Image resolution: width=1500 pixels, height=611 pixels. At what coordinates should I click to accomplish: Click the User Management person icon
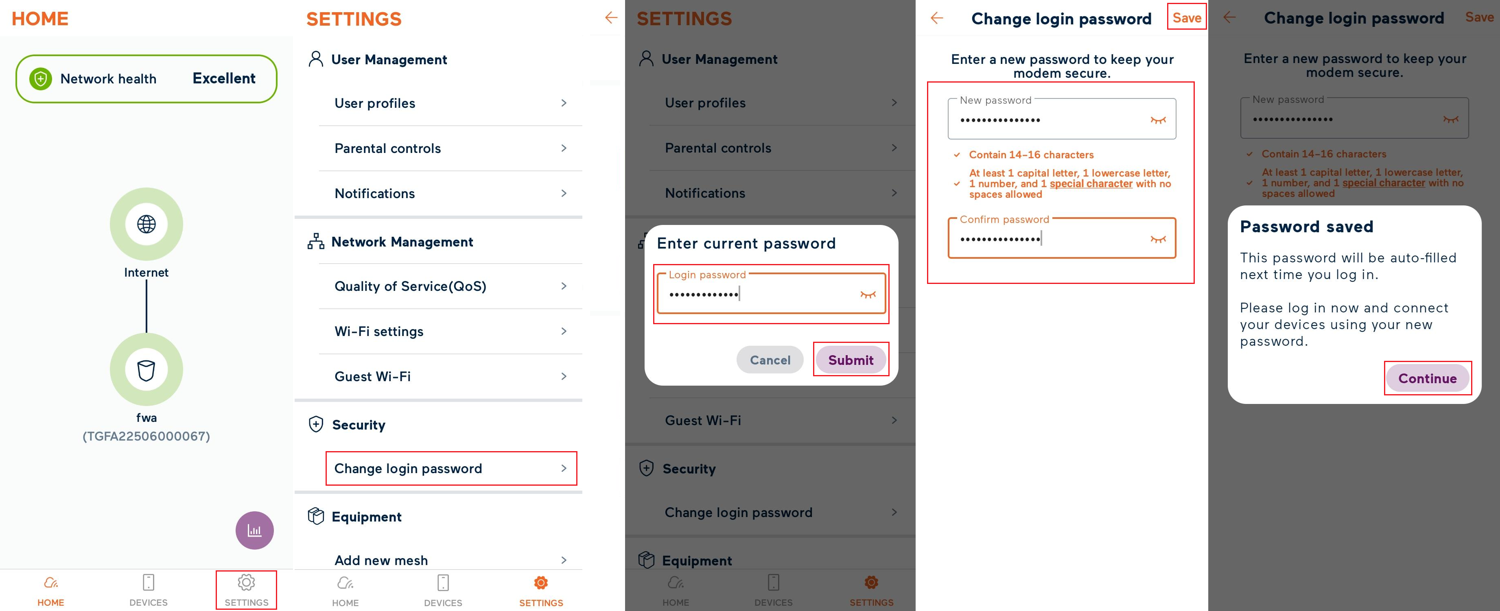click(x=316, y=58)
